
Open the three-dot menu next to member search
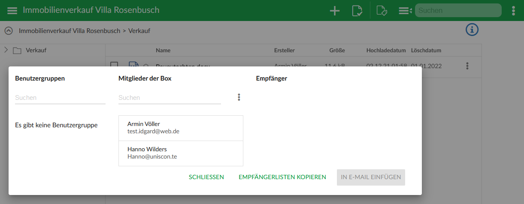pyautogui.click(x=239, y=97)
